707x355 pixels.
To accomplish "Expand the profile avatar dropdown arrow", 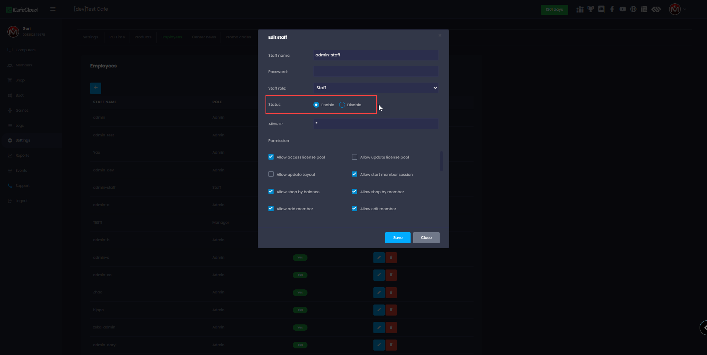I will point(685,10).
